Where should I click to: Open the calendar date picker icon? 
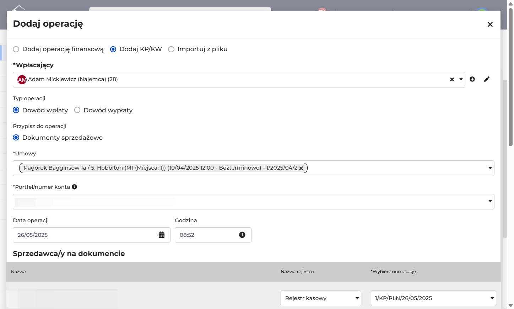[x=162, y=235]
